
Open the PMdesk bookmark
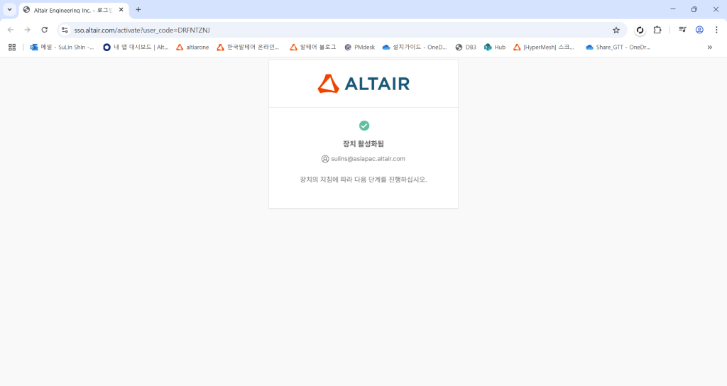point(359,48)
